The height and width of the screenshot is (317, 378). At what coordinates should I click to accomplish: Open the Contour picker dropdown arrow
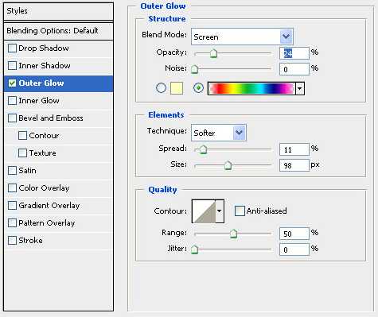click(x=220, y=211)
